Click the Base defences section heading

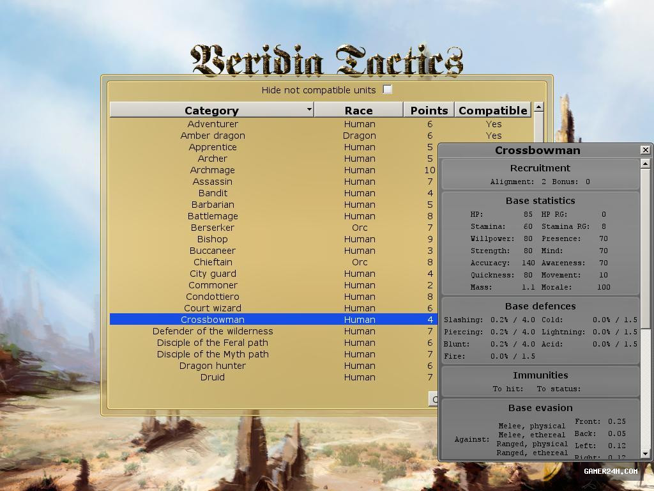tap(540, 306)
